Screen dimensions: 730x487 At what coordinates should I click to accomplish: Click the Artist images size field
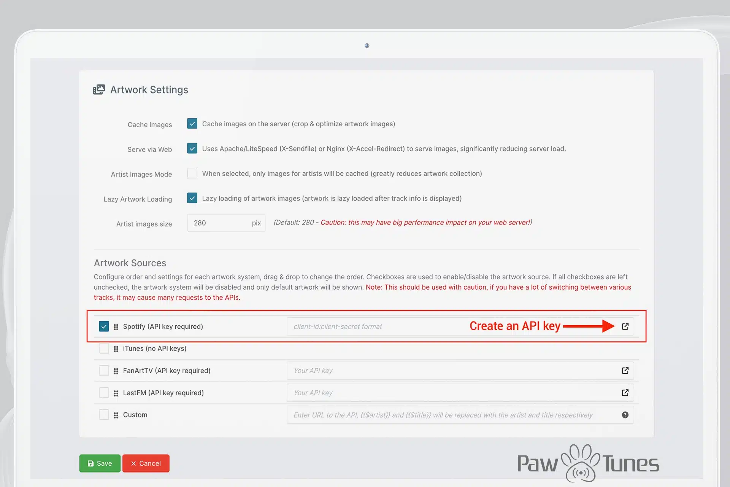pyautogui.click(x=226, y=223)
